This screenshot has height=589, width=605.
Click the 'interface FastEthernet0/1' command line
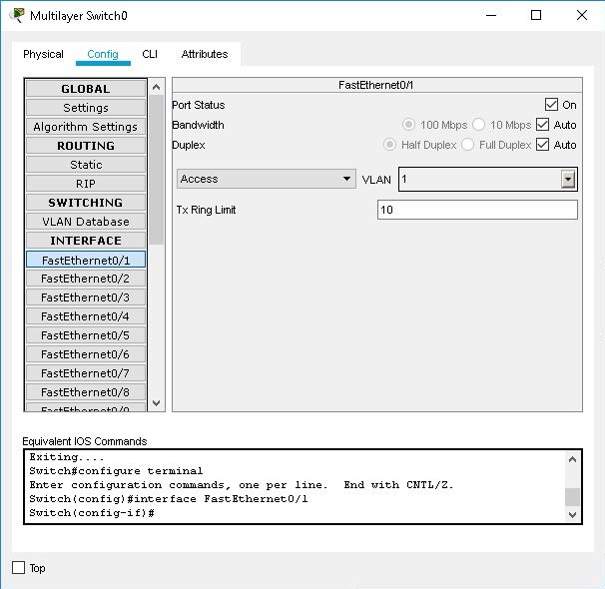pos(169,499)
